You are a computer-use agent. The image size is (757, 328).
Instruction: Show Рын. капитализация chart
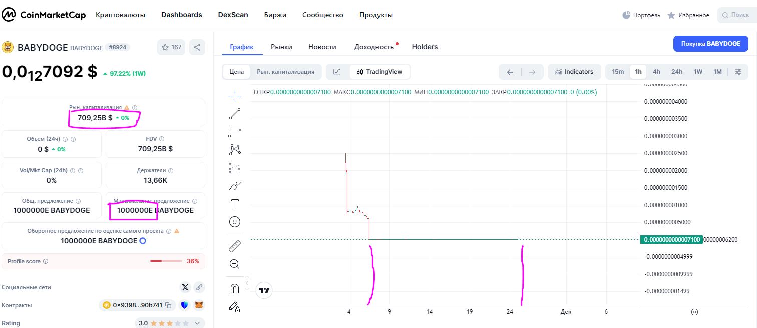tap(286, 72)
